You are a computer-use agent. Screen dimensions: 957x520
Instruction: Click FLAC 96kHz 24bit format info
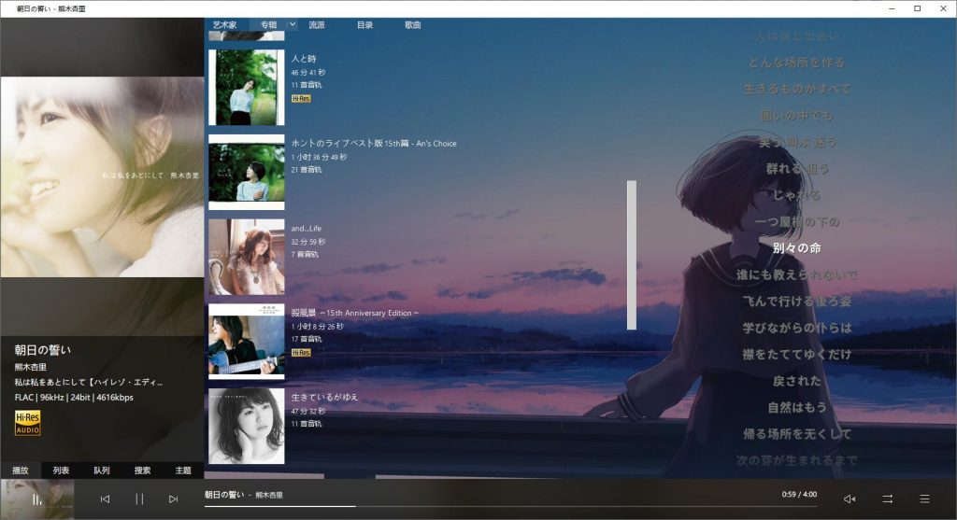point(74,398)
